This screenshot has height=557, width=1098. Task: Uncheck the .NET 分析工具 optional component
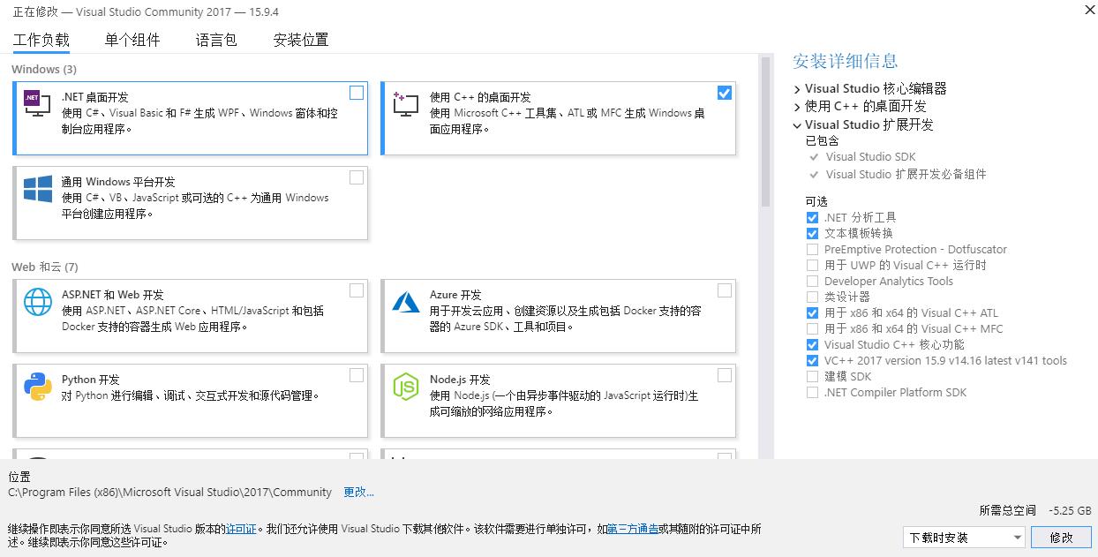tap(812, 217)
